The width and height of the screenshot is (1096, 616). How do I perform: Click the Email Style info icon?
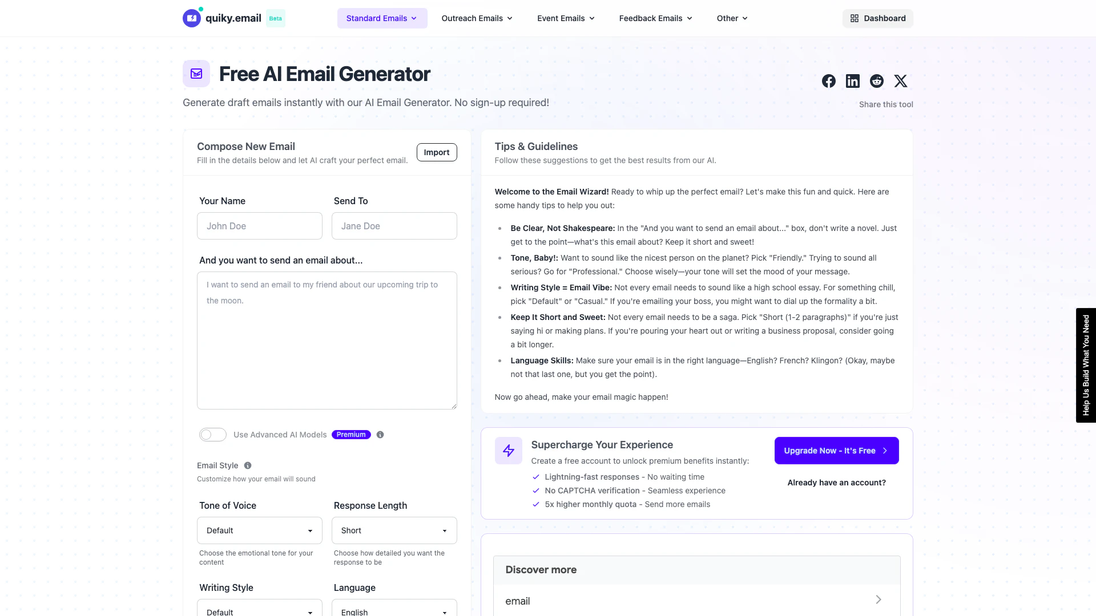click(x=248, y=465)
